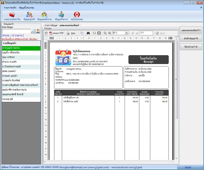Image resolution: width=204 pixels, height=170 pixels.
Task: Export report with ส่งออก PDF button
Action: point(57,33)
